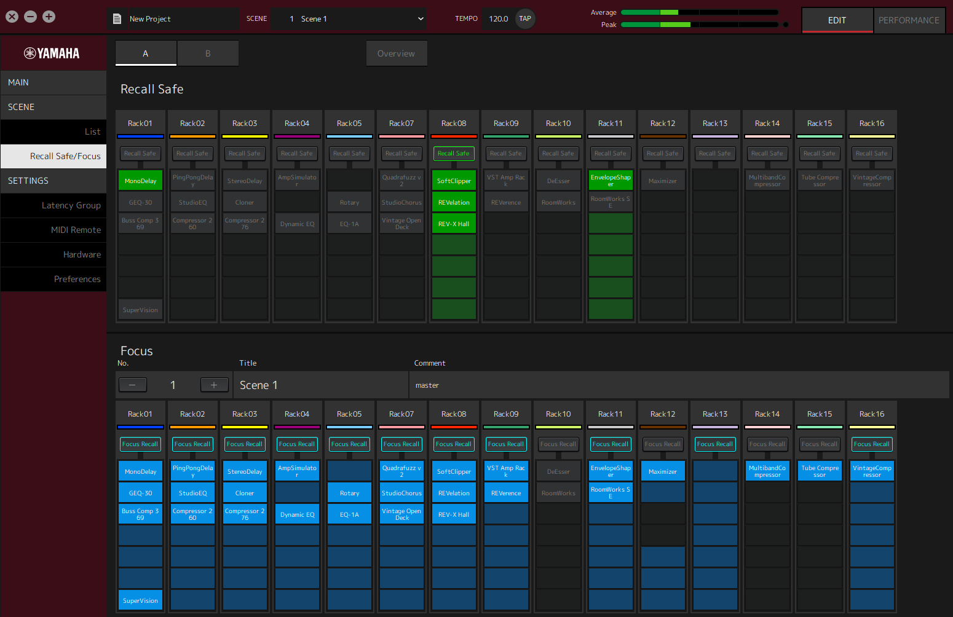This screenshot has height=617, width=953.
Task: Toggle MultibandCompressor focus slot in Rack14
Action: pos(767,471)
